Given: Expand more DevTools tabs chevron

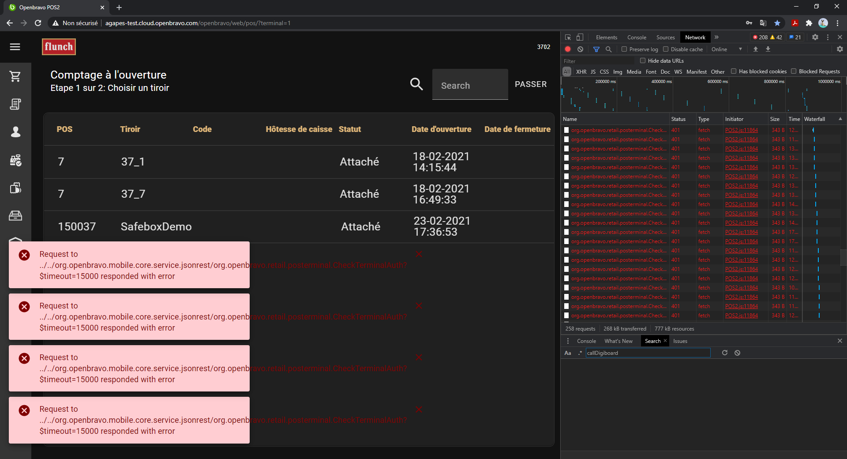Looking at the screenshot, I should click(716, 38).
